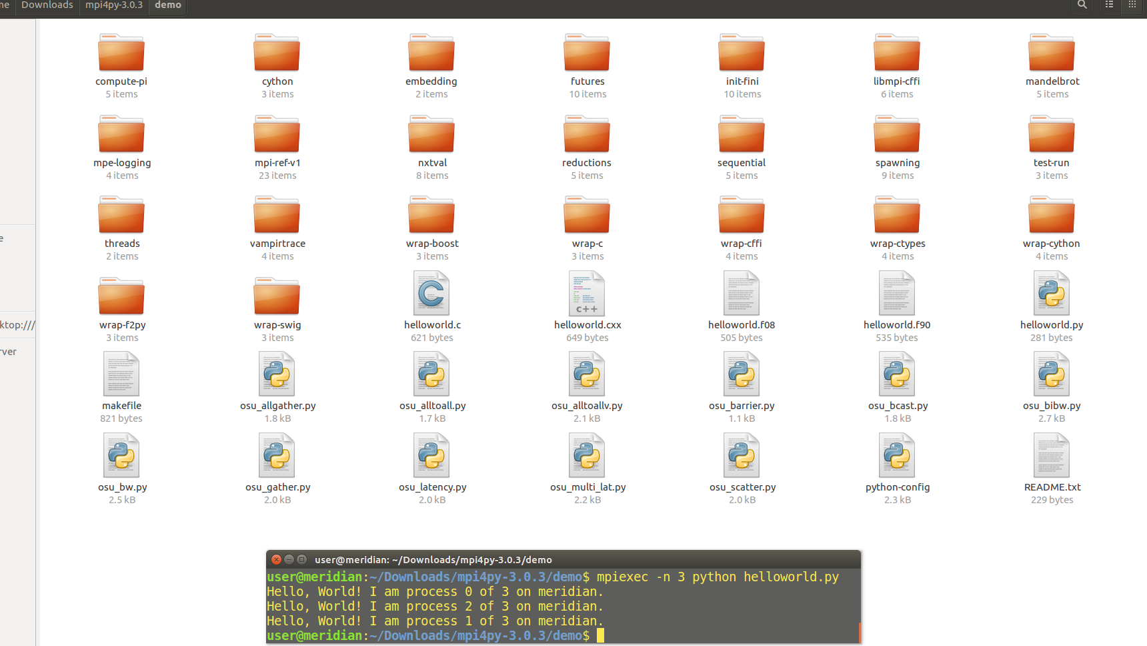Maximize the terminal window
Image resolution: width=1147 pixels, height=646 pixels.
(x=301, y=559)
